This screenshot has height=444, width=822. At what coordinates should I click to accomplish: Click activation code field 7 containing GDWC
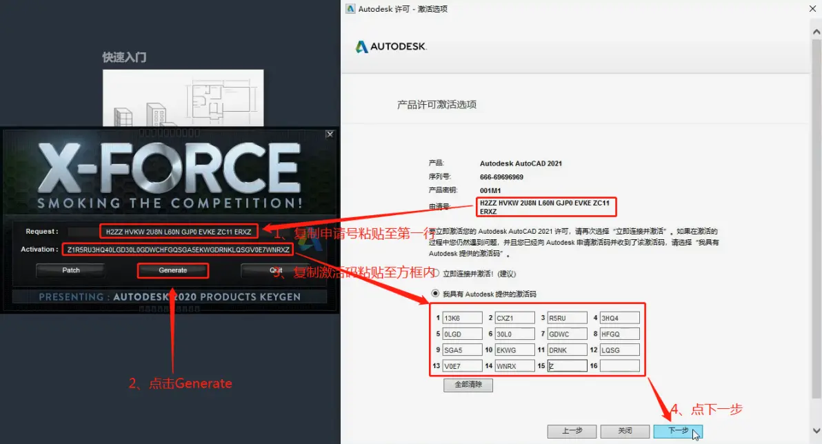[x=568, y=334]
